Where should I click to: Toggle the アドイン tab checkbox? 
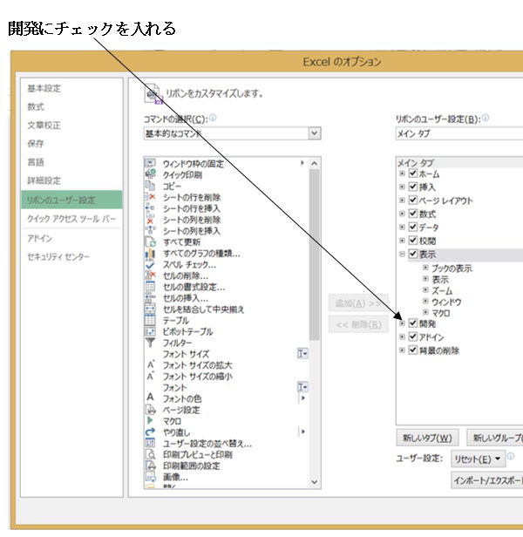click(413, 336)
